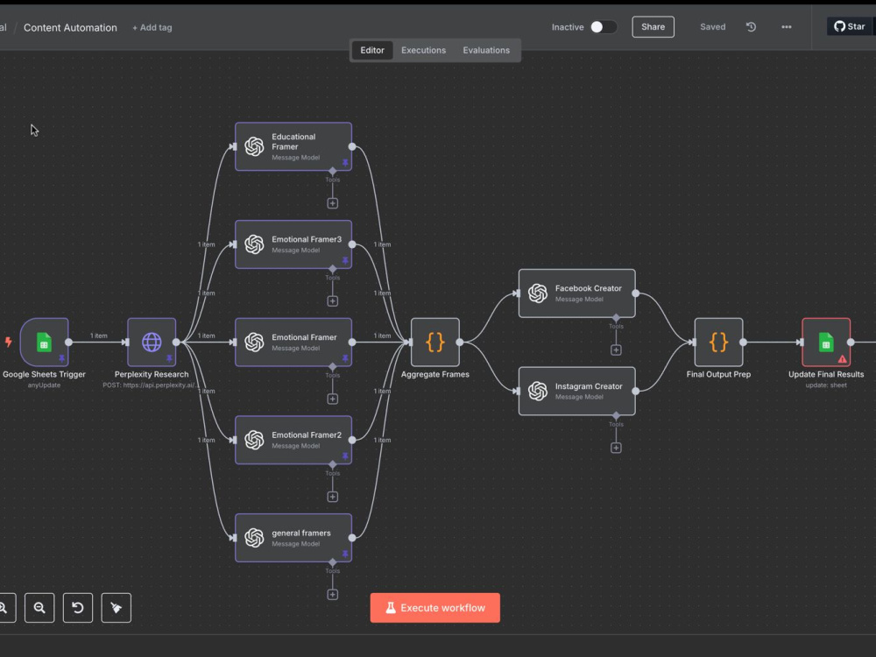
Task: Open the three-dot more options menu
Action: [x=786, y=27]
